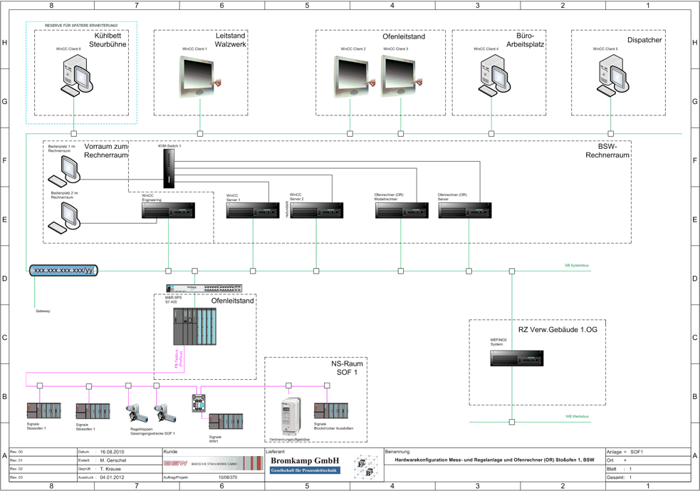Select the Verbrennungsluftgebläse drive unit
The height and width of the screenshot is (491, 700).
pyautogui.click(x=291, y=416)
